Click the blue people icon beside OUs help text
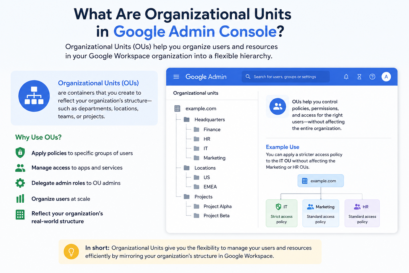Image resolution: width=409 pixels, height=273 pixels. (278, 106)
